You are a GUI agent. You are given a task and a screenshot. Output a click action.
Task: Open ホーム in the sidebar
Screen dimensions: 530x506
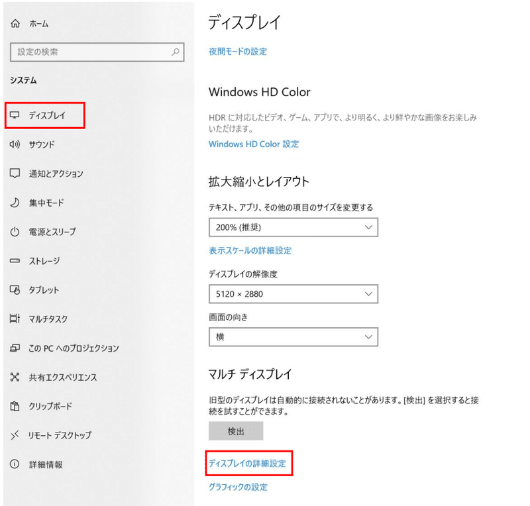(39, 24)
